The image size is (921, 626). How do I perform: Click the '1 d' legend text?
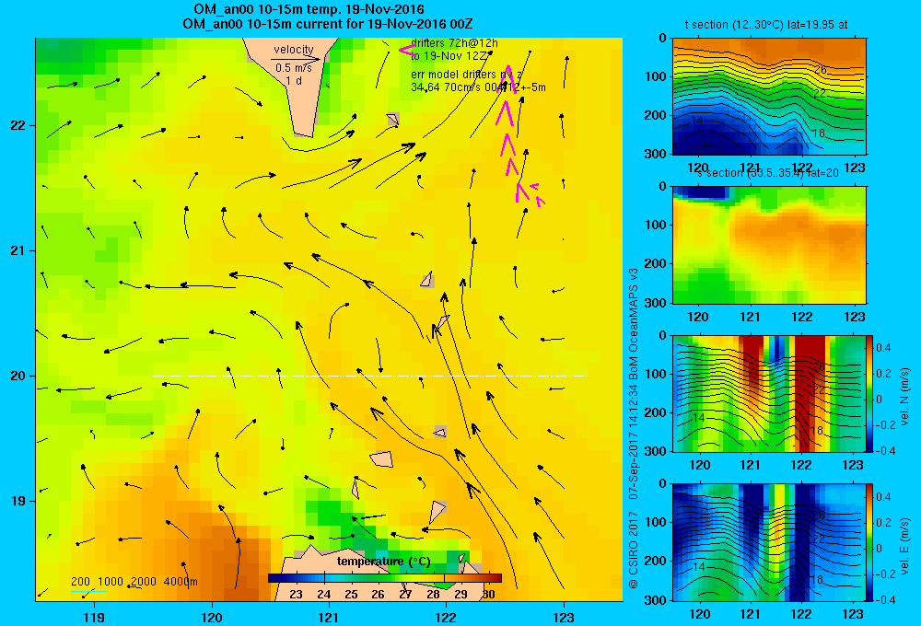click(294, 81)
